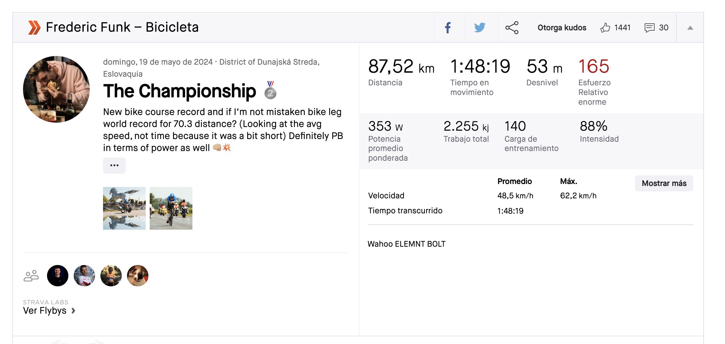
Task: Click Frederic Funk's profile picture
Action: point(56,89)
